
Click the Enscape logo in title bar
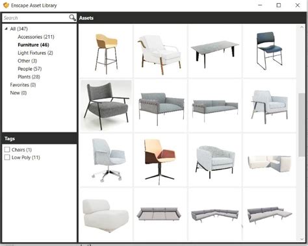click(x=6, y=5)
